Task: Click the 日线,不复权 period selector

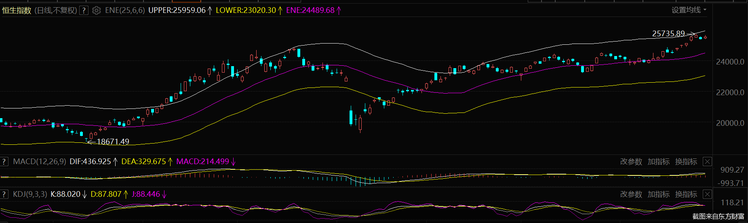Action: point(55,10)
